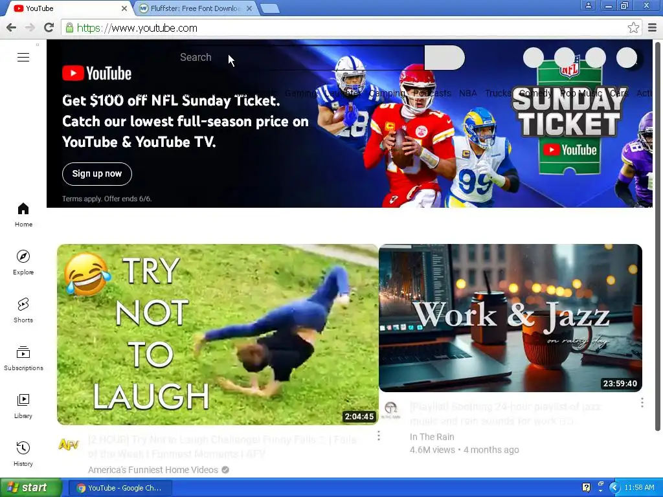
Task: Open the faded jazz and rain sounds playlist title
Action: [x=505, y=414]
